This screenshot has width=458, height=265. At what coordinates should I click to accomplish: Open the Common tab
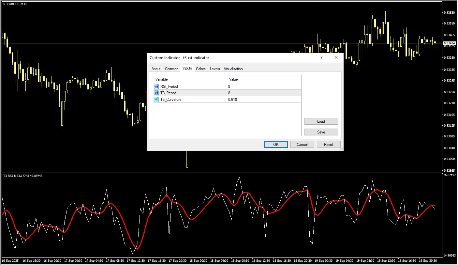pyautogui.click(x=171, y=69)
